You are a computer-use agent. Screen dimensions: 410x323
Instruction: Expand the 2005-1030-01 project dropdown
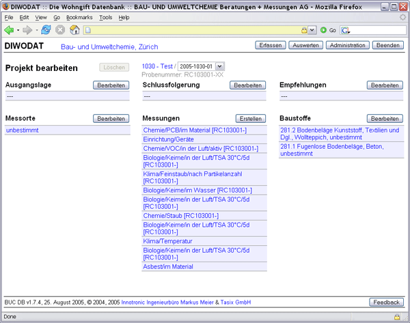point(219,66)
